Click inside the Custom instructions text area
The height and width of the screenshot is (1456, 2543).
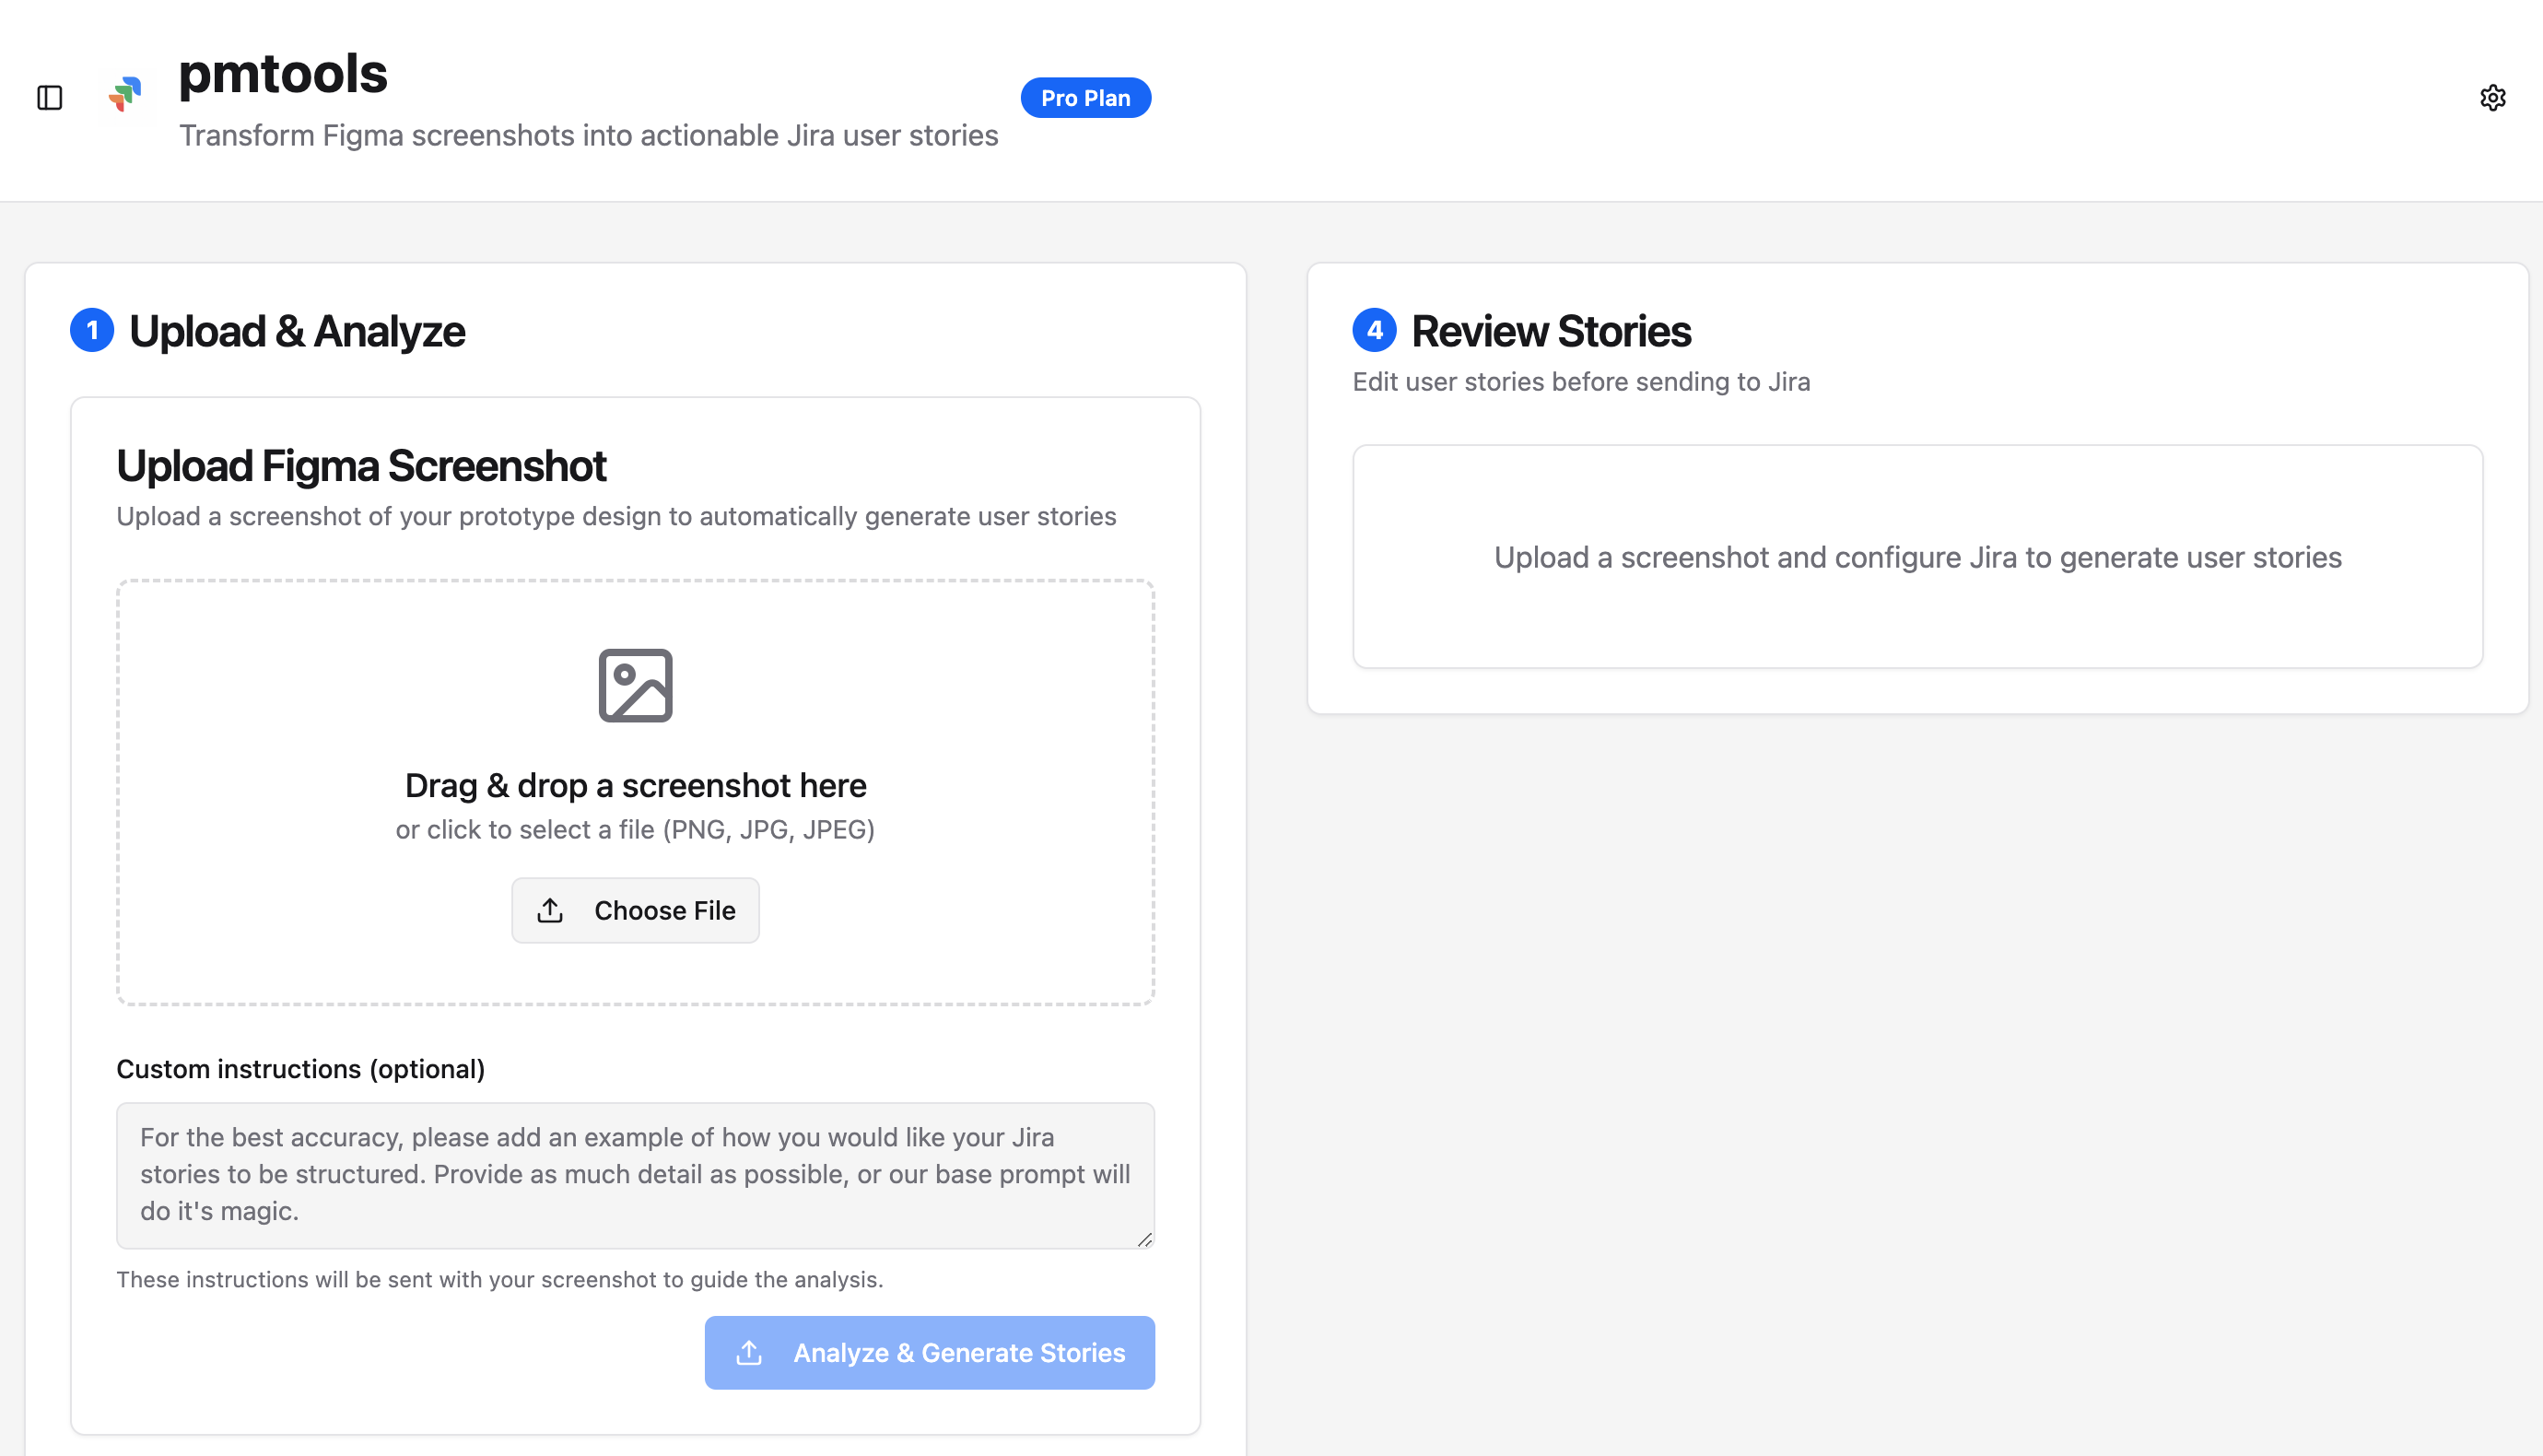(x=635, y=1175)
